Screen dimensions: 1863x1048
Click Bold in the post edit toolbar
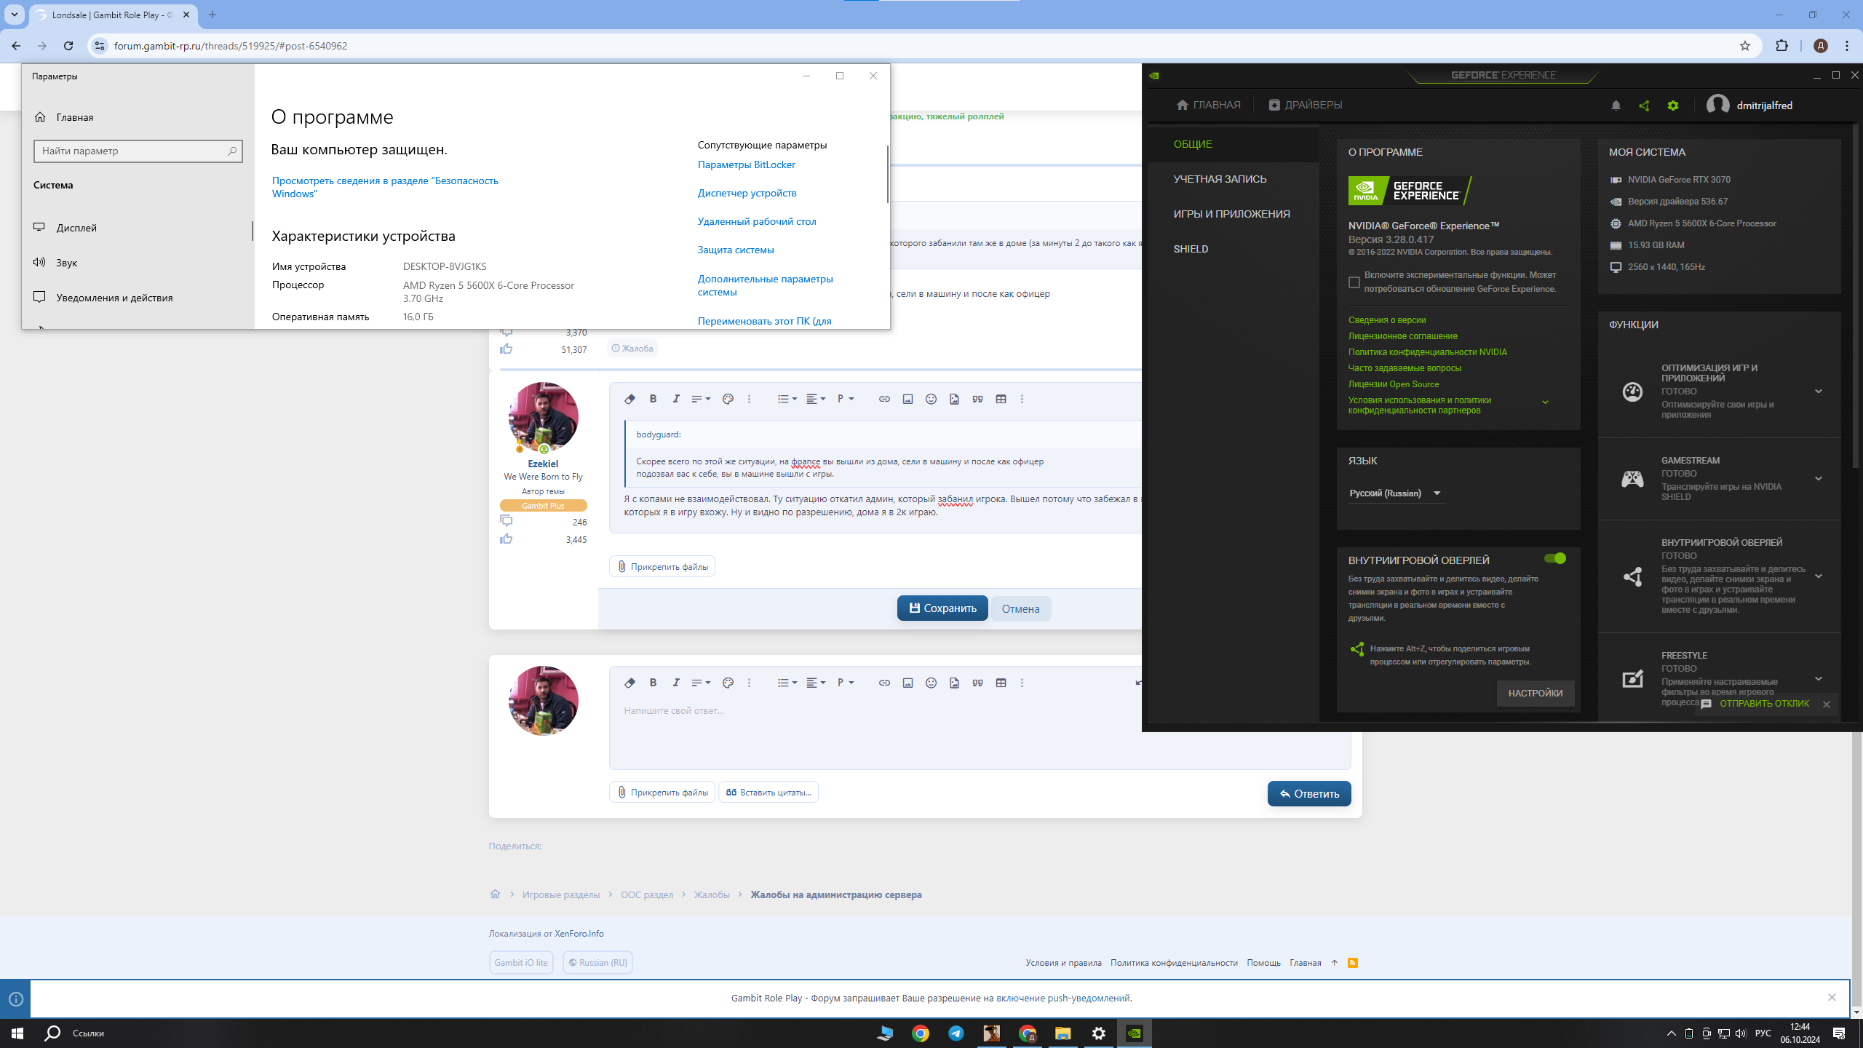click(653, 399)
